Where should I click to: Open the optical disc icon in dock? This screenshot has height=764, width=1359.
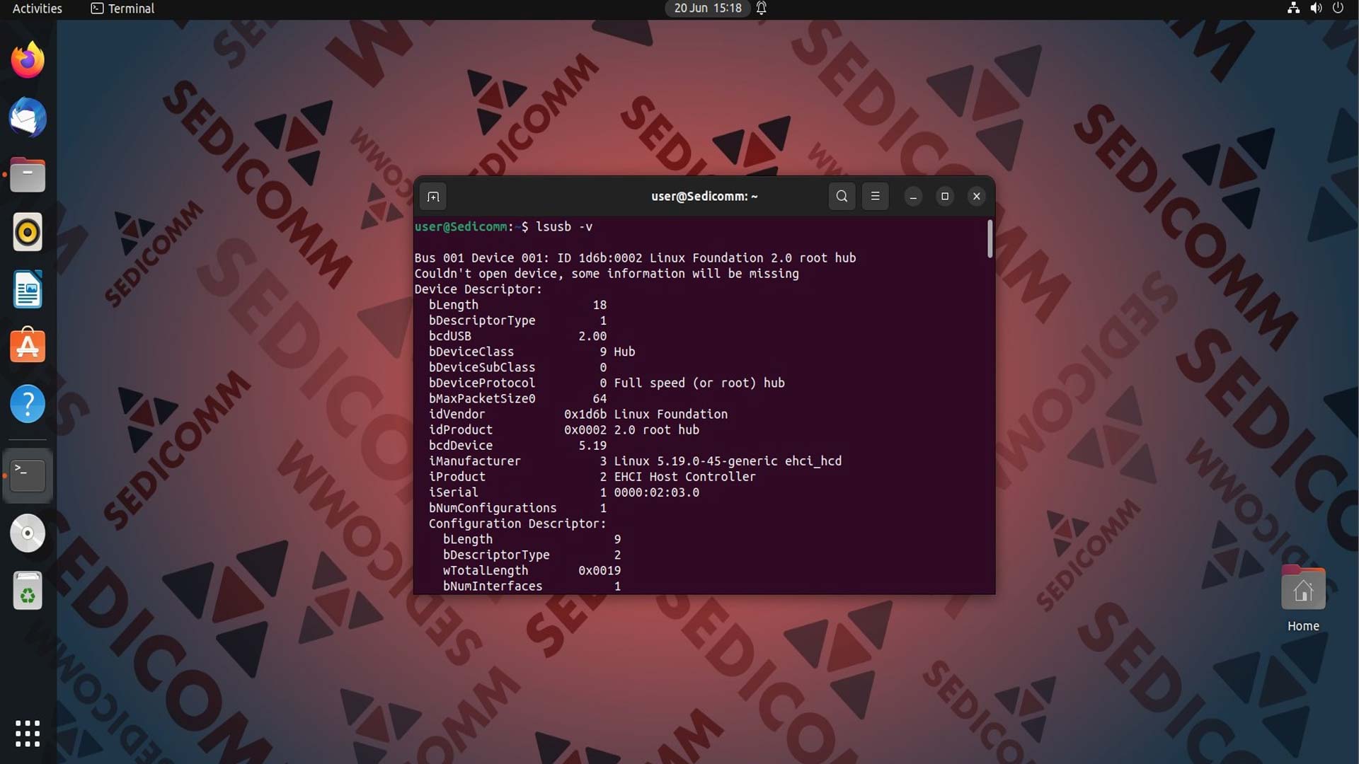coord(28,533)
